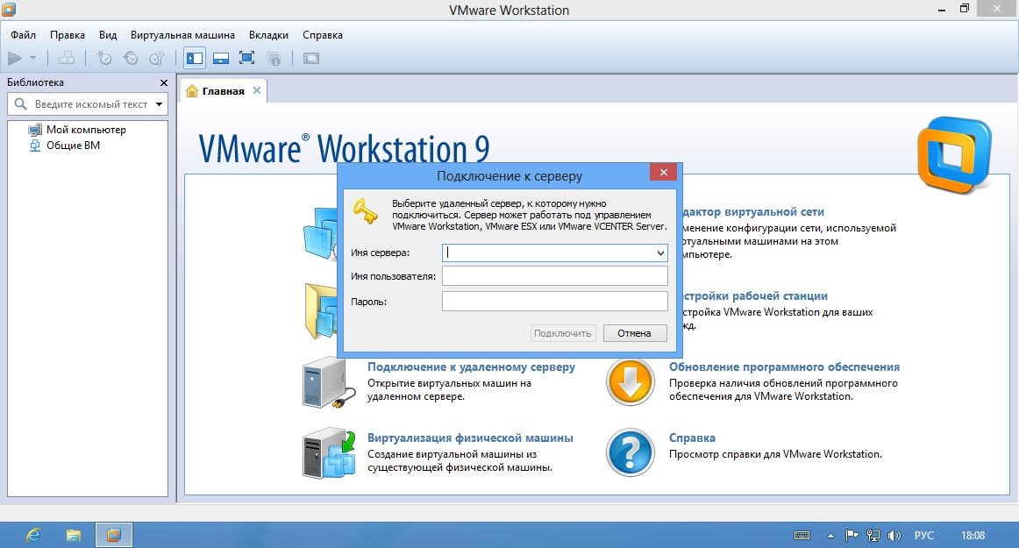Click the text Создание виртуальной машины из существующей
1019x548 pixels.
point(460,461)
